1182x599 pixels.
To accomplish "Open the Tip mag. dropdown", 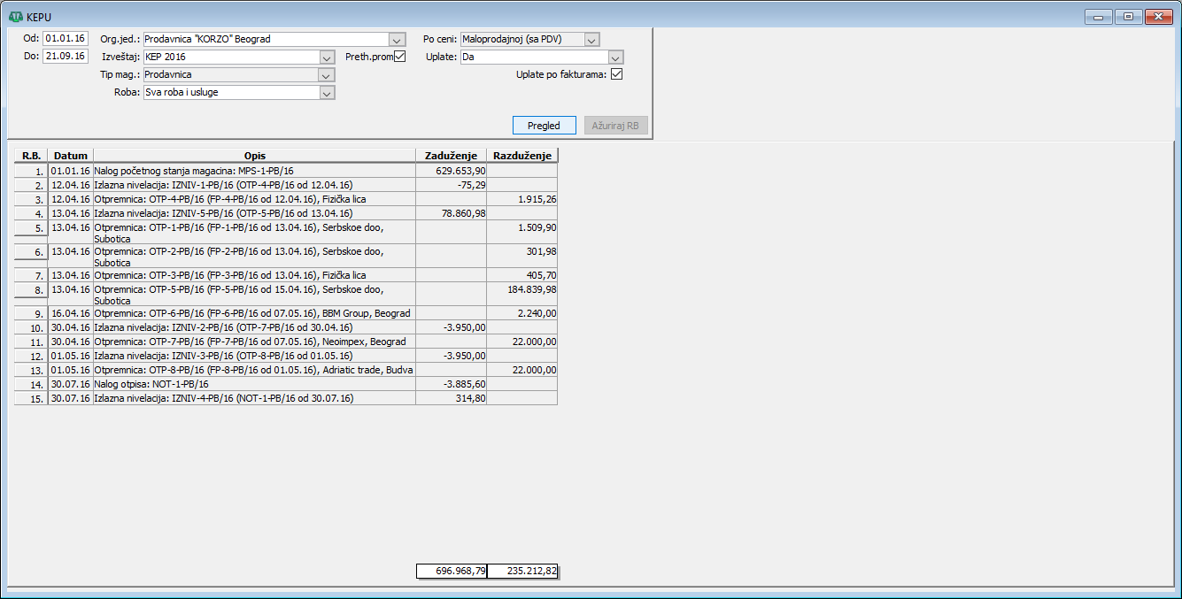I will [x=326, y=75].
